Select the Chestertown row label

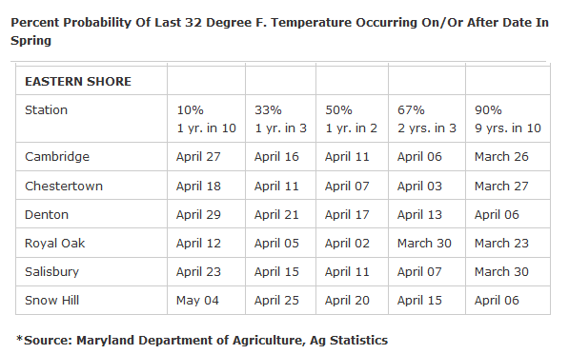click(64, 186)
